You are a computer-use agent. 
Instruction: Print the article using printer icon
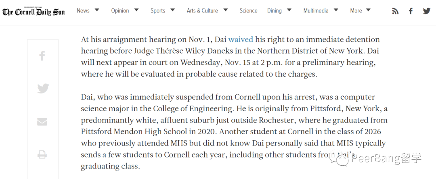pyautogui.click(x=42, y=154)
